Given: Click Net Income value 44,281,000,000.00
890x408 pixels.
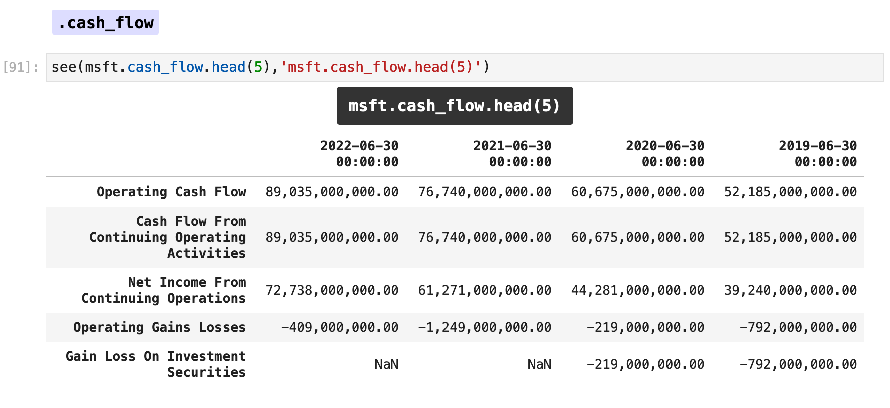Looking at the screenshot, I should click(x=637, y=290).
